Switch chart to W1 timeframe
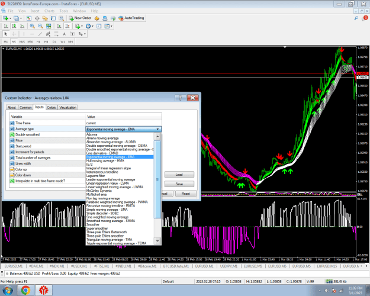The width and height of the screenshot is (370, 296). (x=63, y=42)
